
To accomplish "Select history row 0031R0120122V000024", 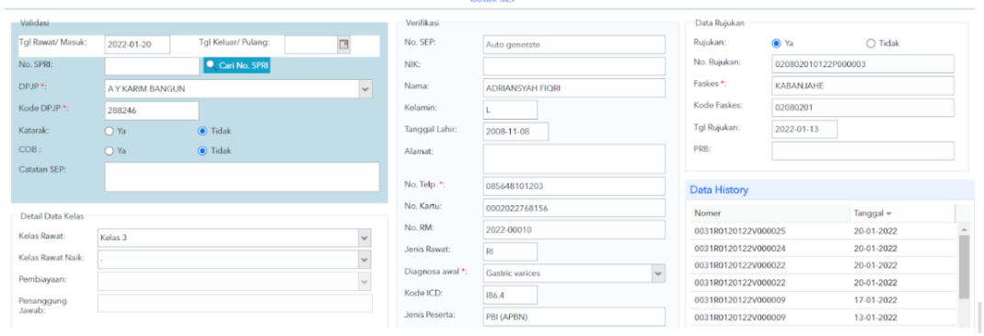I will tap(823, 248).
